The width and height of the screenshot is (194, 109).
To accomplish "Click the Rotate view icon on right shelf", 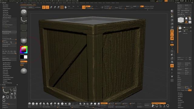I will pyautogui.click(x=172, y=62).
